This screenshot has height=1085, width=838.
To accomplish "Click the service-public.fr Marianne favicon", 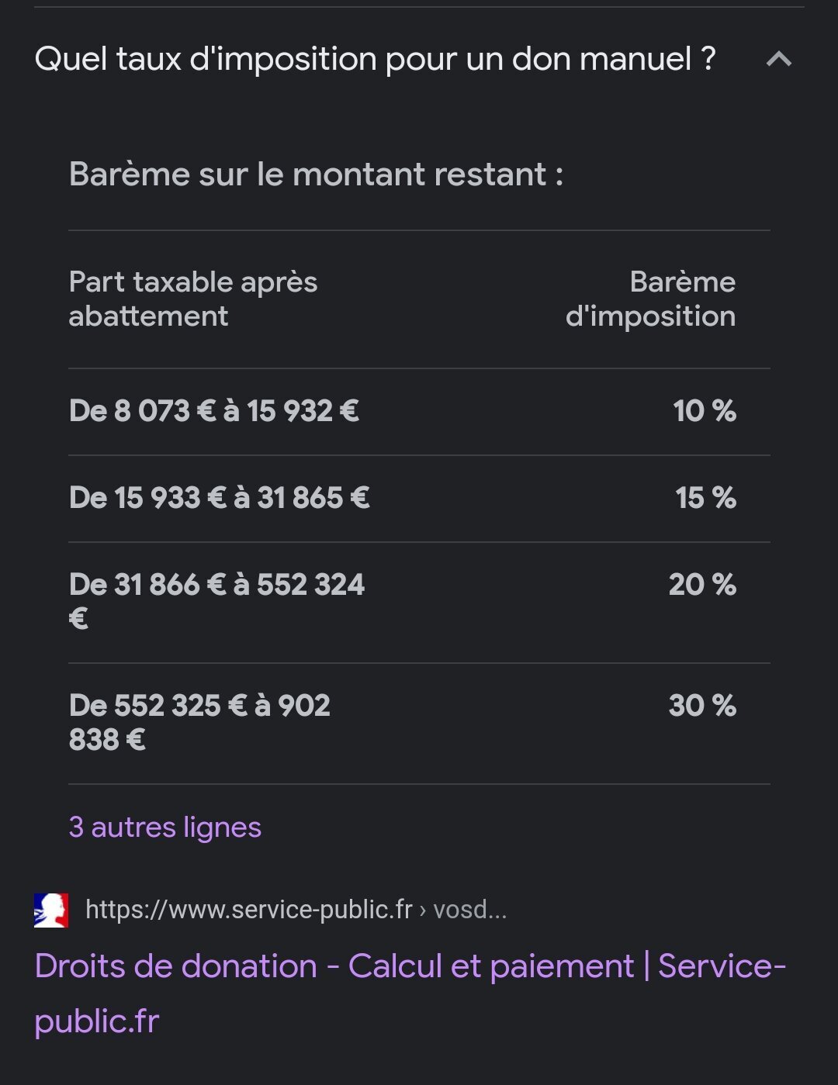I will pos(51,910).
